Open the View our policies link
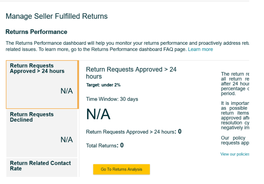This screenshot has width=264, height=184. [235, 154]
